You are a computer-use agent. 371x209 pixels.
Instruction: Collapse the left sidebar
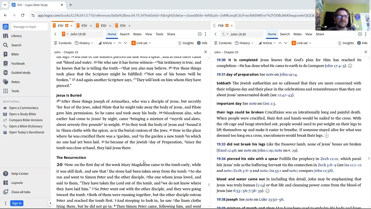click(50, 203)
